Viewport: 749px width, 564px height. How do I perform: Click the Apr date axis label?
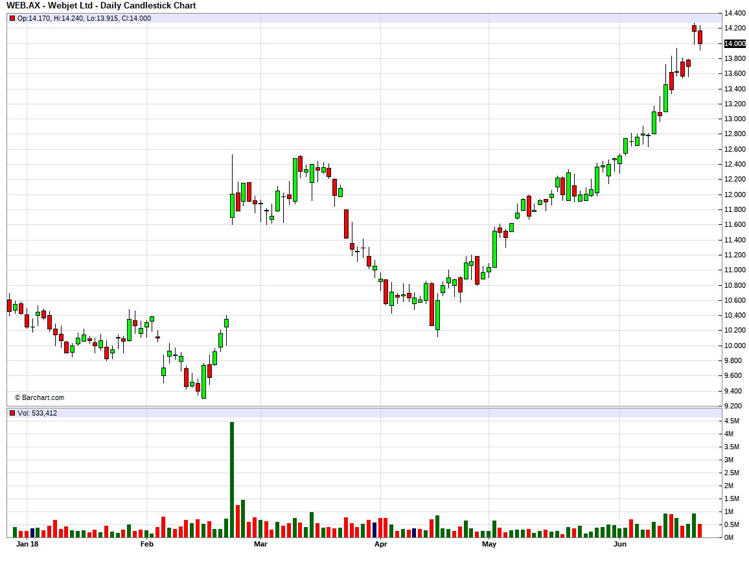381,544
